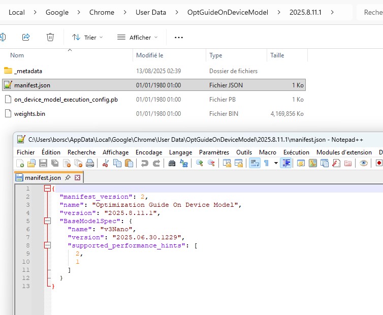
Task: Open the Modules d'extension menu
Action: [344, 152]
